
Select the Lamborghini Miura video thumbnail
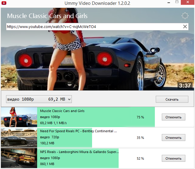click(19, 158)
